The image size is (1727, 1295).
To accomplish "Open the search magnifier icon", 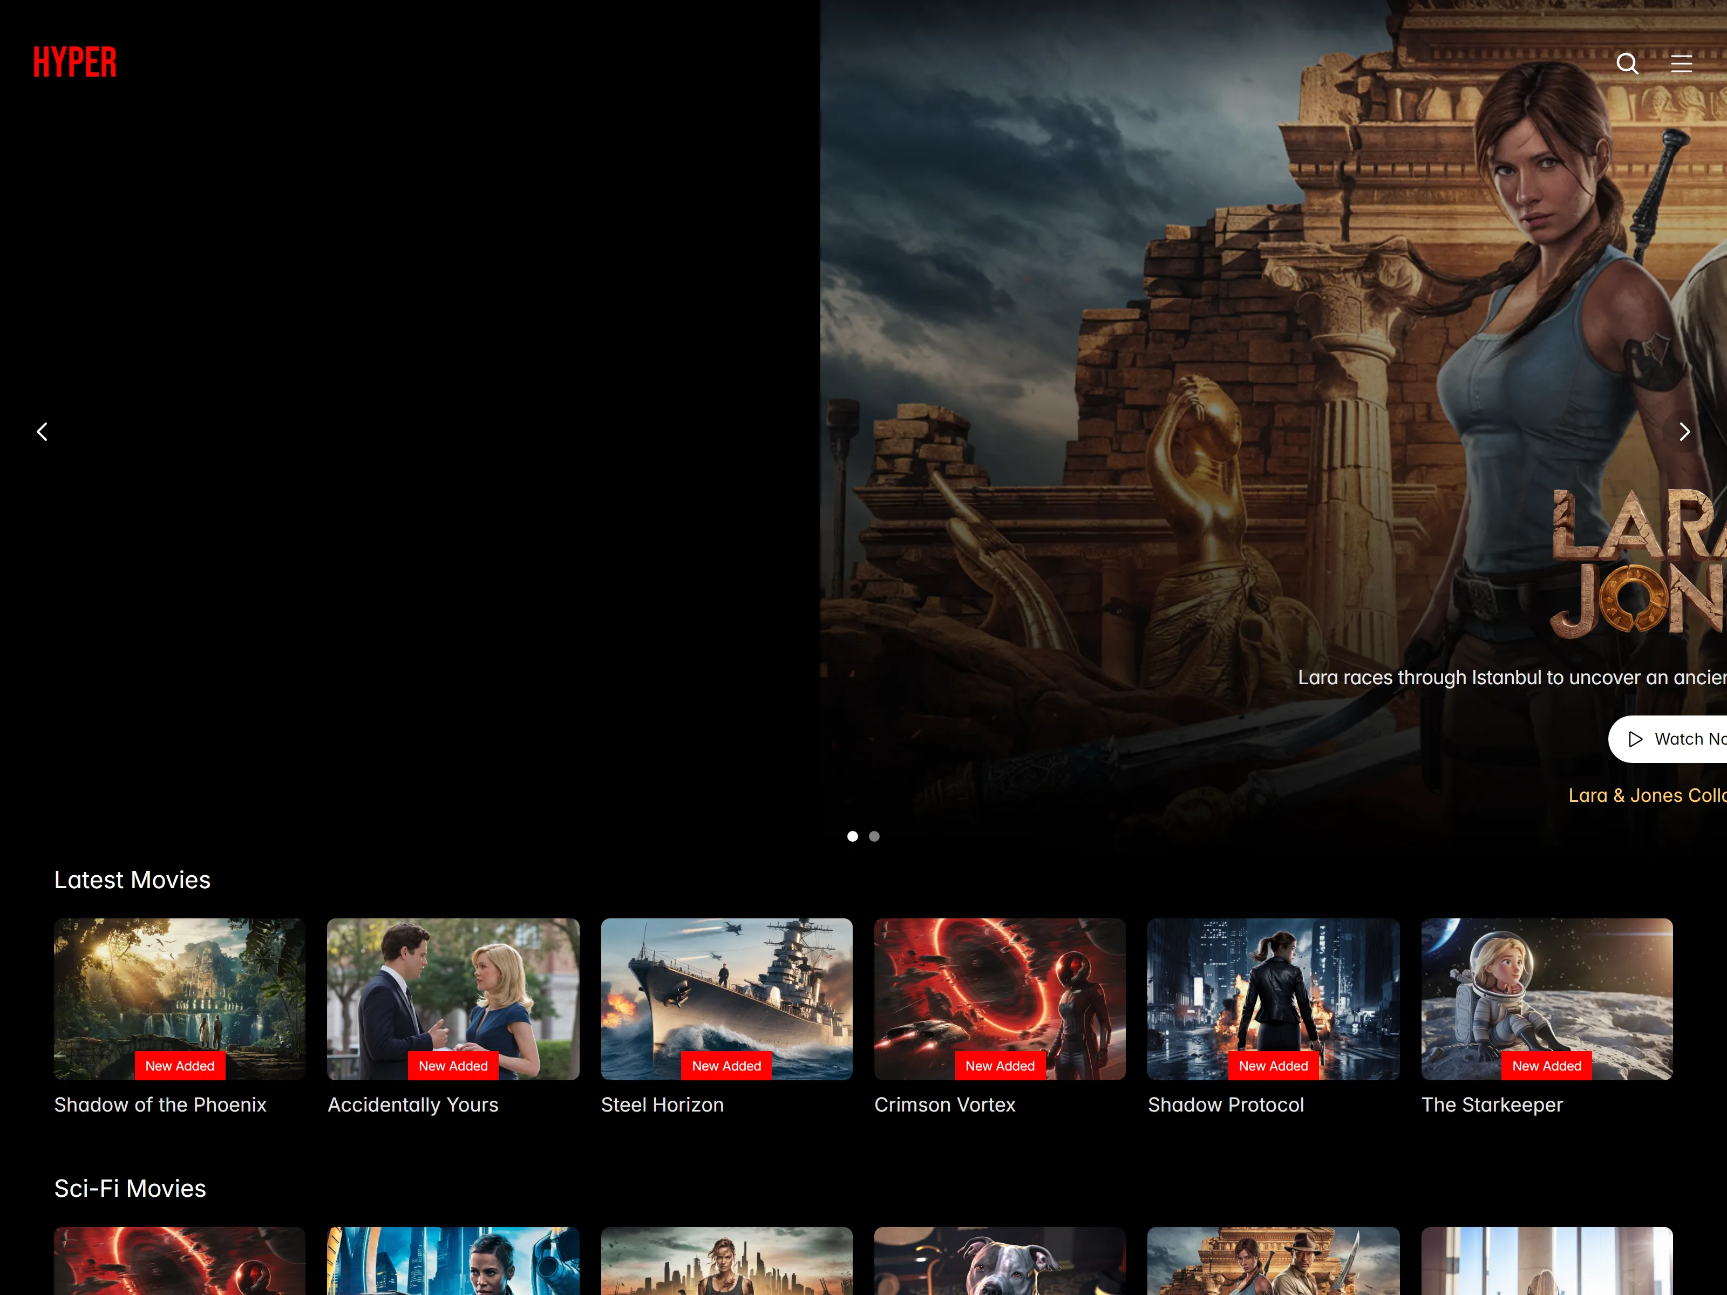I will click(1627, 63).
